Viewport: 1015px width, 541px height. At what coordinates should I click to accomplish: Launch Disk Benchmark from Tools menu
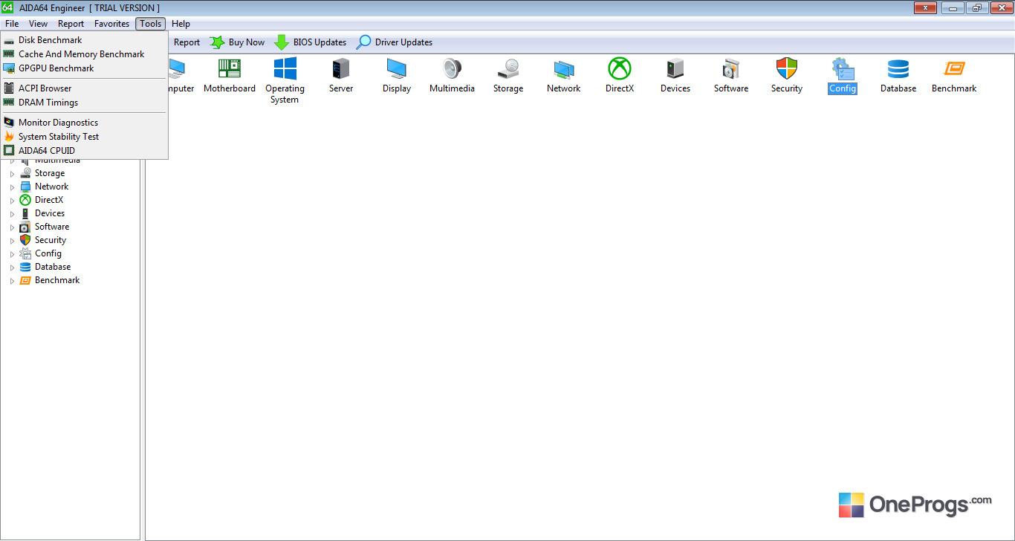pyautogui.click(x=85, y=40)
